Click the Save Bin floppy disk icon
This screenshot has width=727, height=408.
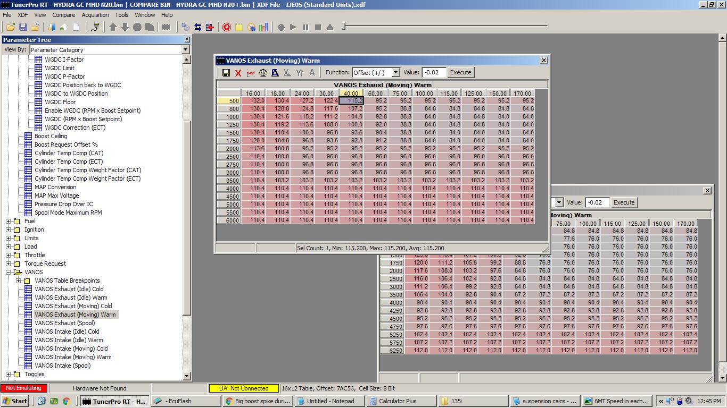coord(23,27)
